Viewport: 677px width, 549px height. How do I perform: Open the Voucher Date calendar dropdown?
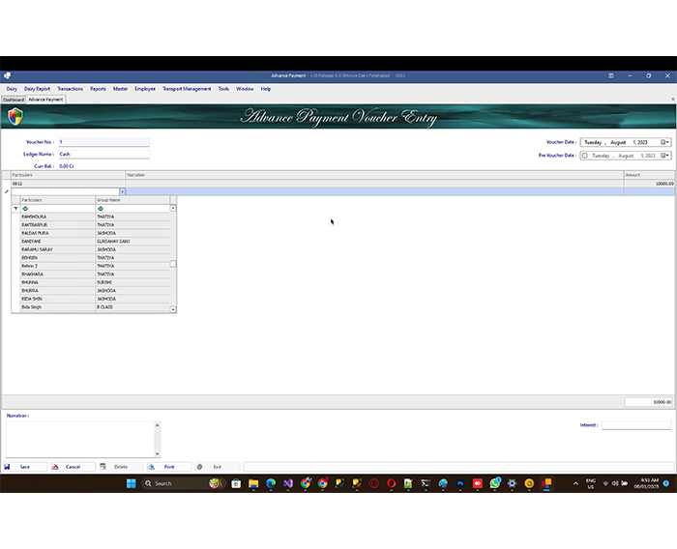coord(665,142)
